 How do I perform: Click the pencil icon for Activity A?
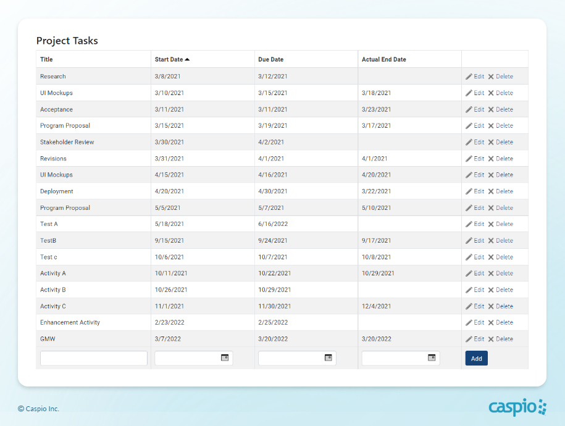(469, 274)
